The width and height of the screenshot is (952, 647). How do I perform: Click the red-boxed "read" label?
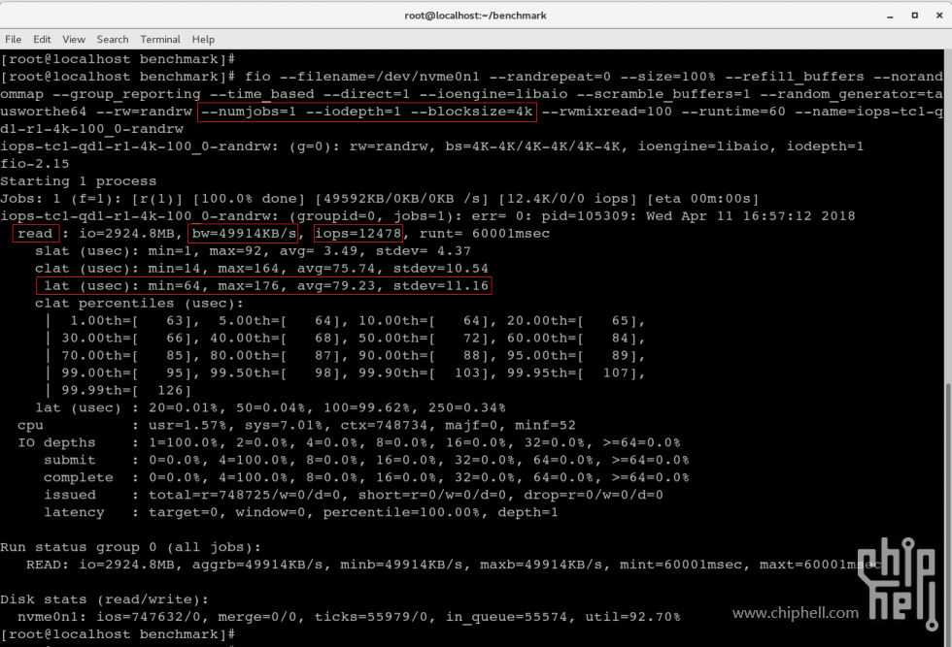coord(35,234)
